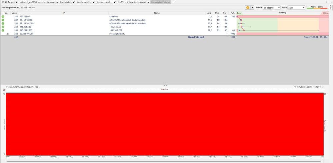Switch to the All Targets tab
333x163 pixels.
[x=10, y=2]
